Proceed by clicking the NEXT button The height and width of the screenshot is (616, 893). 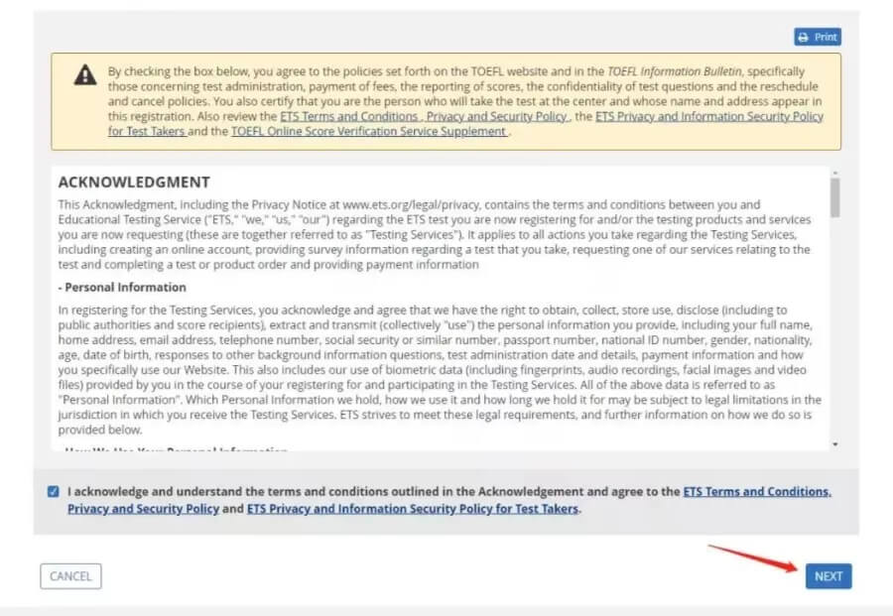829,576
